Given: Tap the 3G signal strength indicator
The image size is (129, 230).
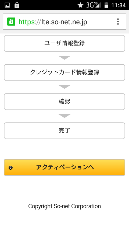Looking at the screenshot, I should [x=94, y=5].
